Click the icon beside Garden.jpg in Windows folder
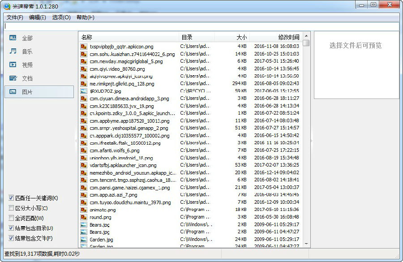The width and height of the screenshot is (403, 262). [x=84, y=239]
